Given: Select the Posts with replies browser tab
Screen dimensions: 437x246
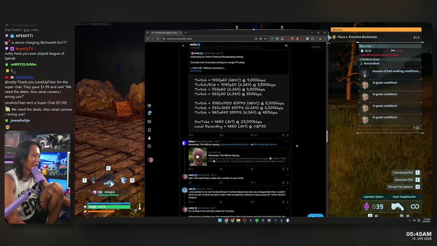Looking at the screenshot, I should pos(166,33).
